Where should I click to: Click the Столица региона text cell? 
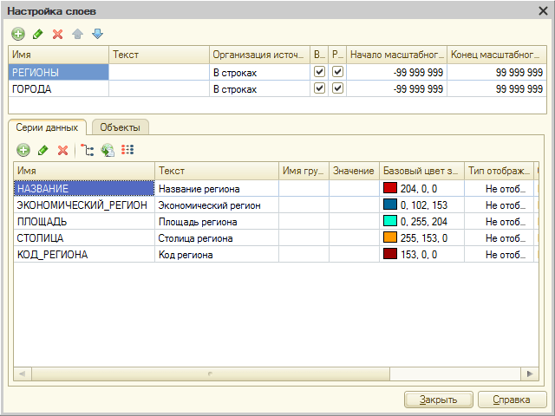[x=217, y=238]
